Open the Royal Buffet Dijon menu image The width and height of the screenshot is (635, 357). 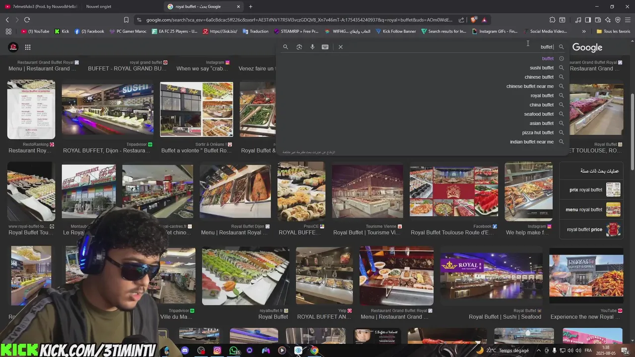(x=235, y=191)
